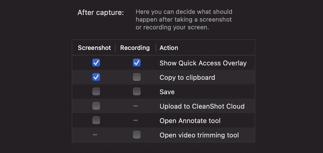Uncheck Screenshot box for Show Quick Access Overlay
Viewport: 323px width, 153px height.
[x=96, y=63]
